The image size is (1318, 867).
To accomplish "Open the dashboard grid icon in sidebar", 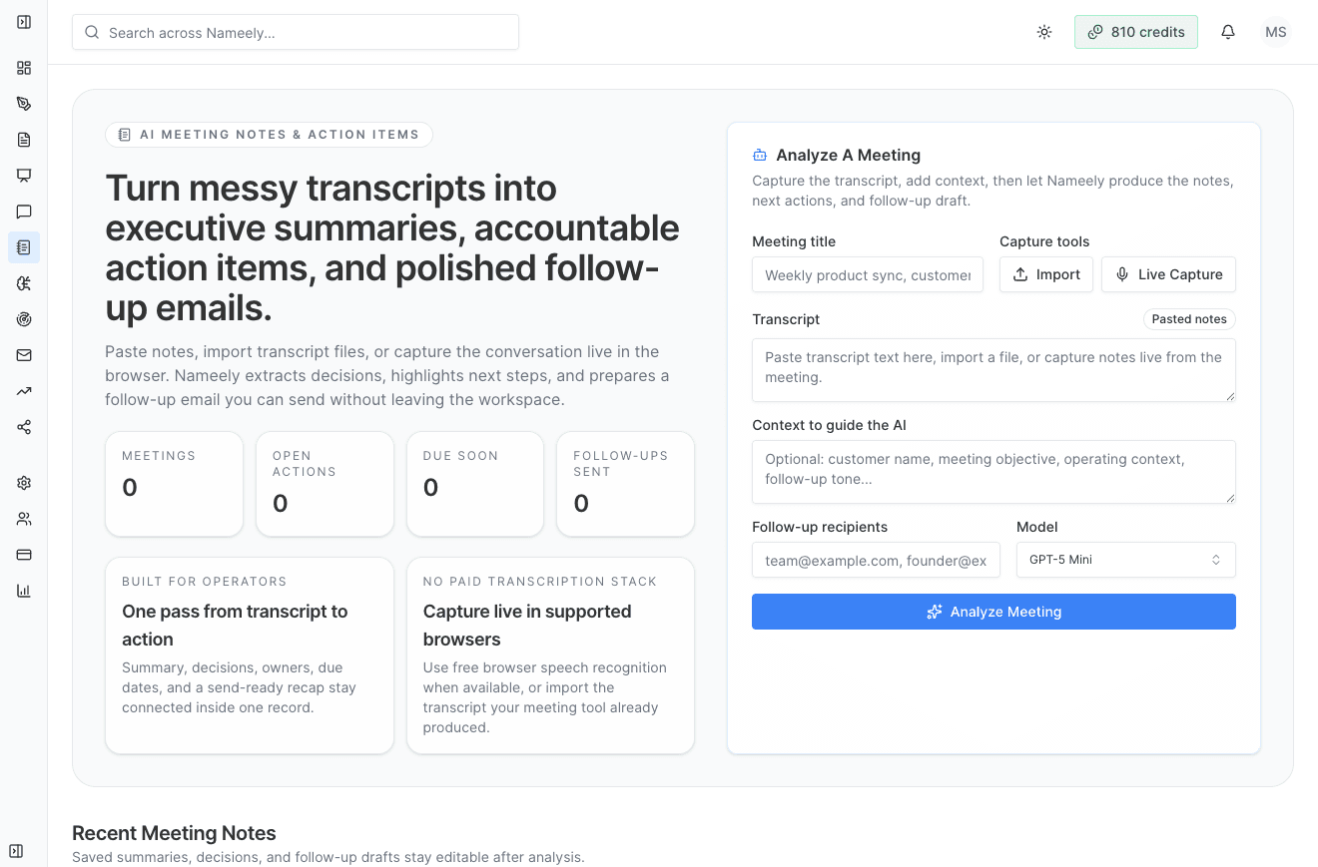I will pyautogui.click(x=23, y=68).
